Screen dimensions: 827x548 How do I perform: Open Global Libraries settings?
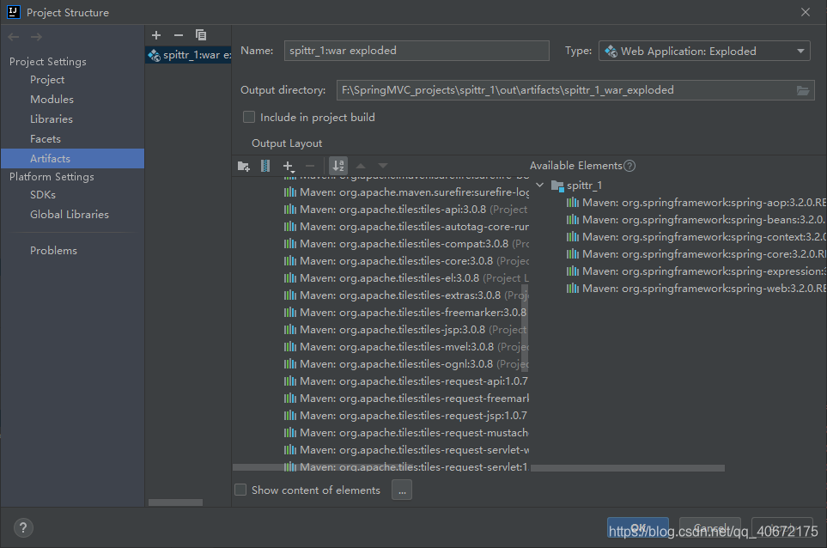tap(69, 215)
